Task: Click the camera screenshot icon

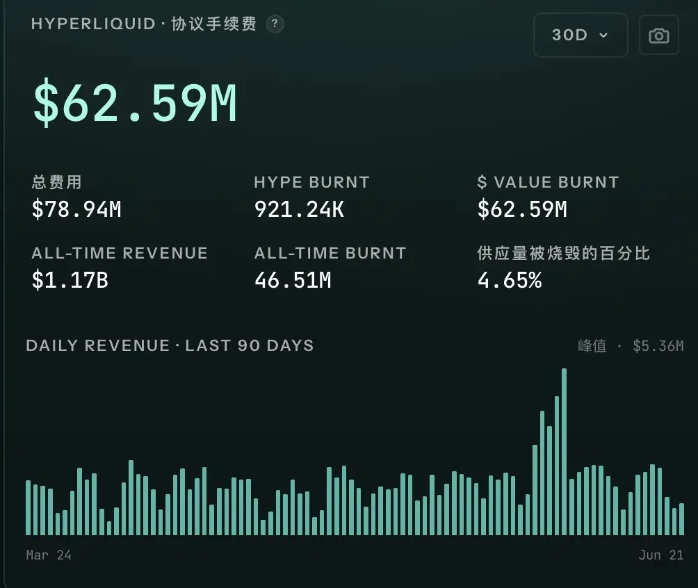Action: click(659, 35)
